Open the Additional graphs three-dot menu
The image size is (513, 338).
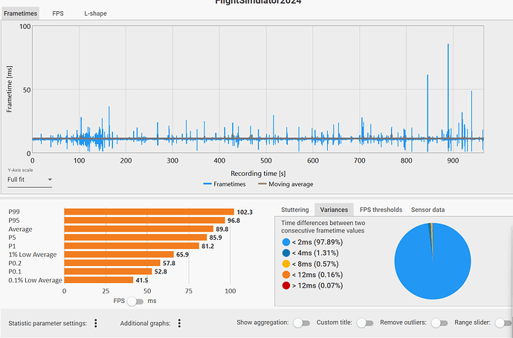(x=179, y=323)
